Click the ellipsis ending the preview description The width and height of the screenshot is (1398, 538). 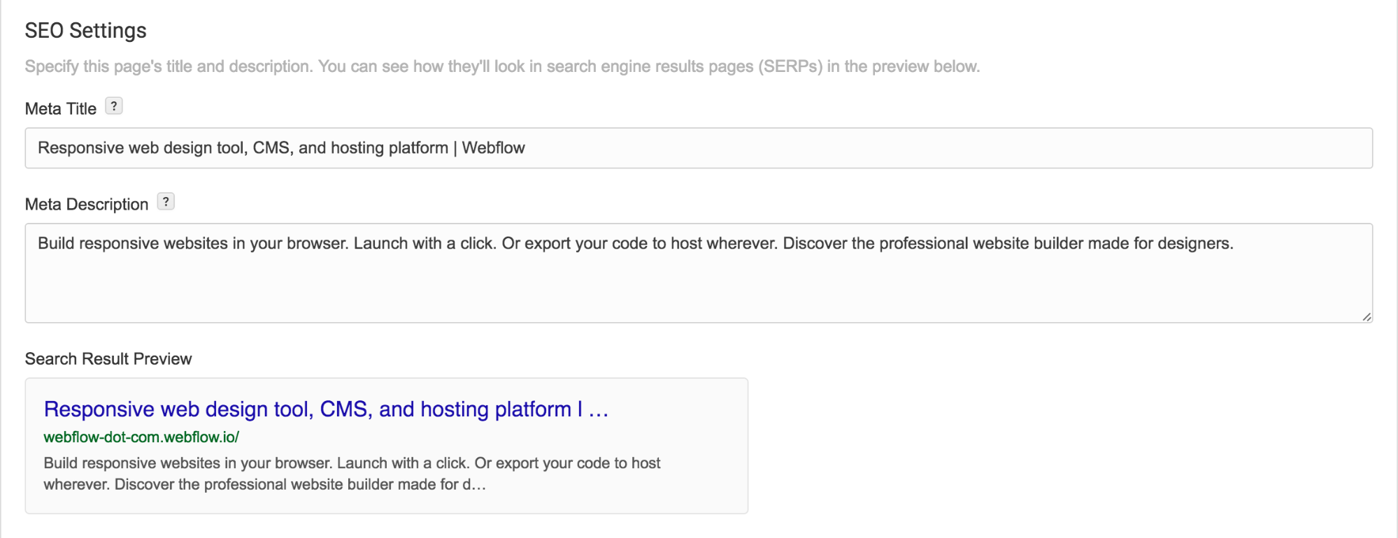point(478,485)
